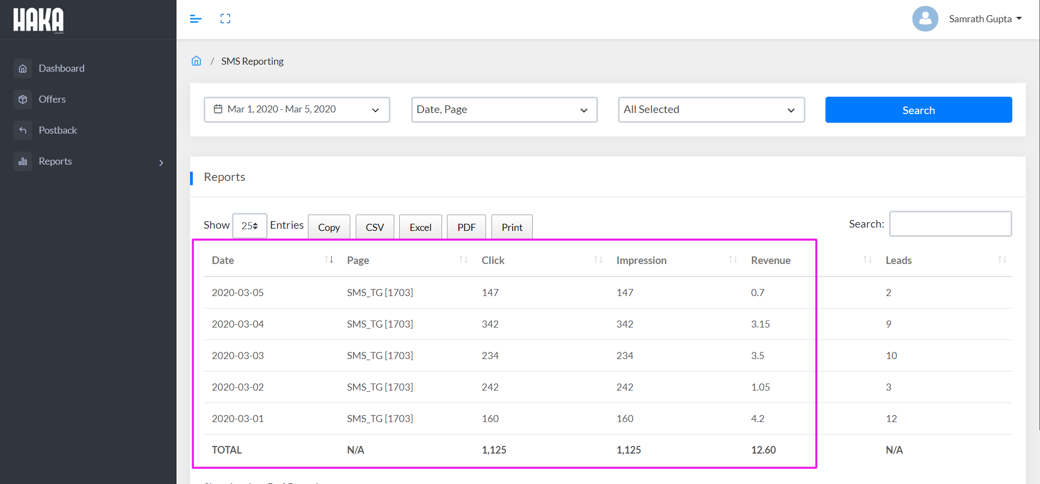1040x484 pixels.
Task: Click the Page column header
Action: pos(358,260)
